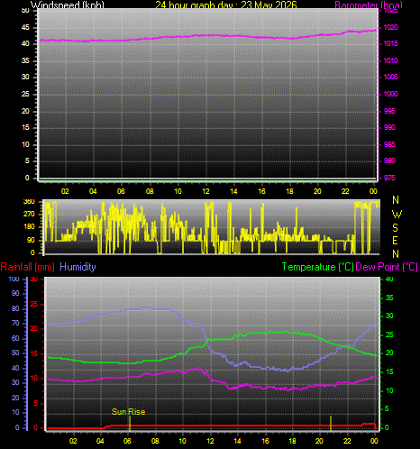The width and height of the screenshot is (420, 449).
Task: Click the 35 temperature axis value
Action: pos(389,298)
